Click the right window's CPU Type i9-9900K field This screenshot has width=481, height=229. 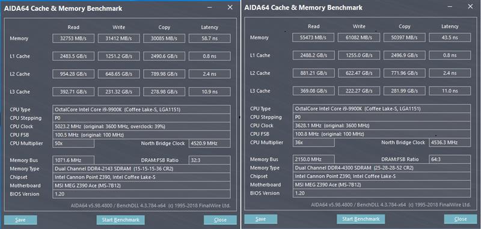coord(382,109)
